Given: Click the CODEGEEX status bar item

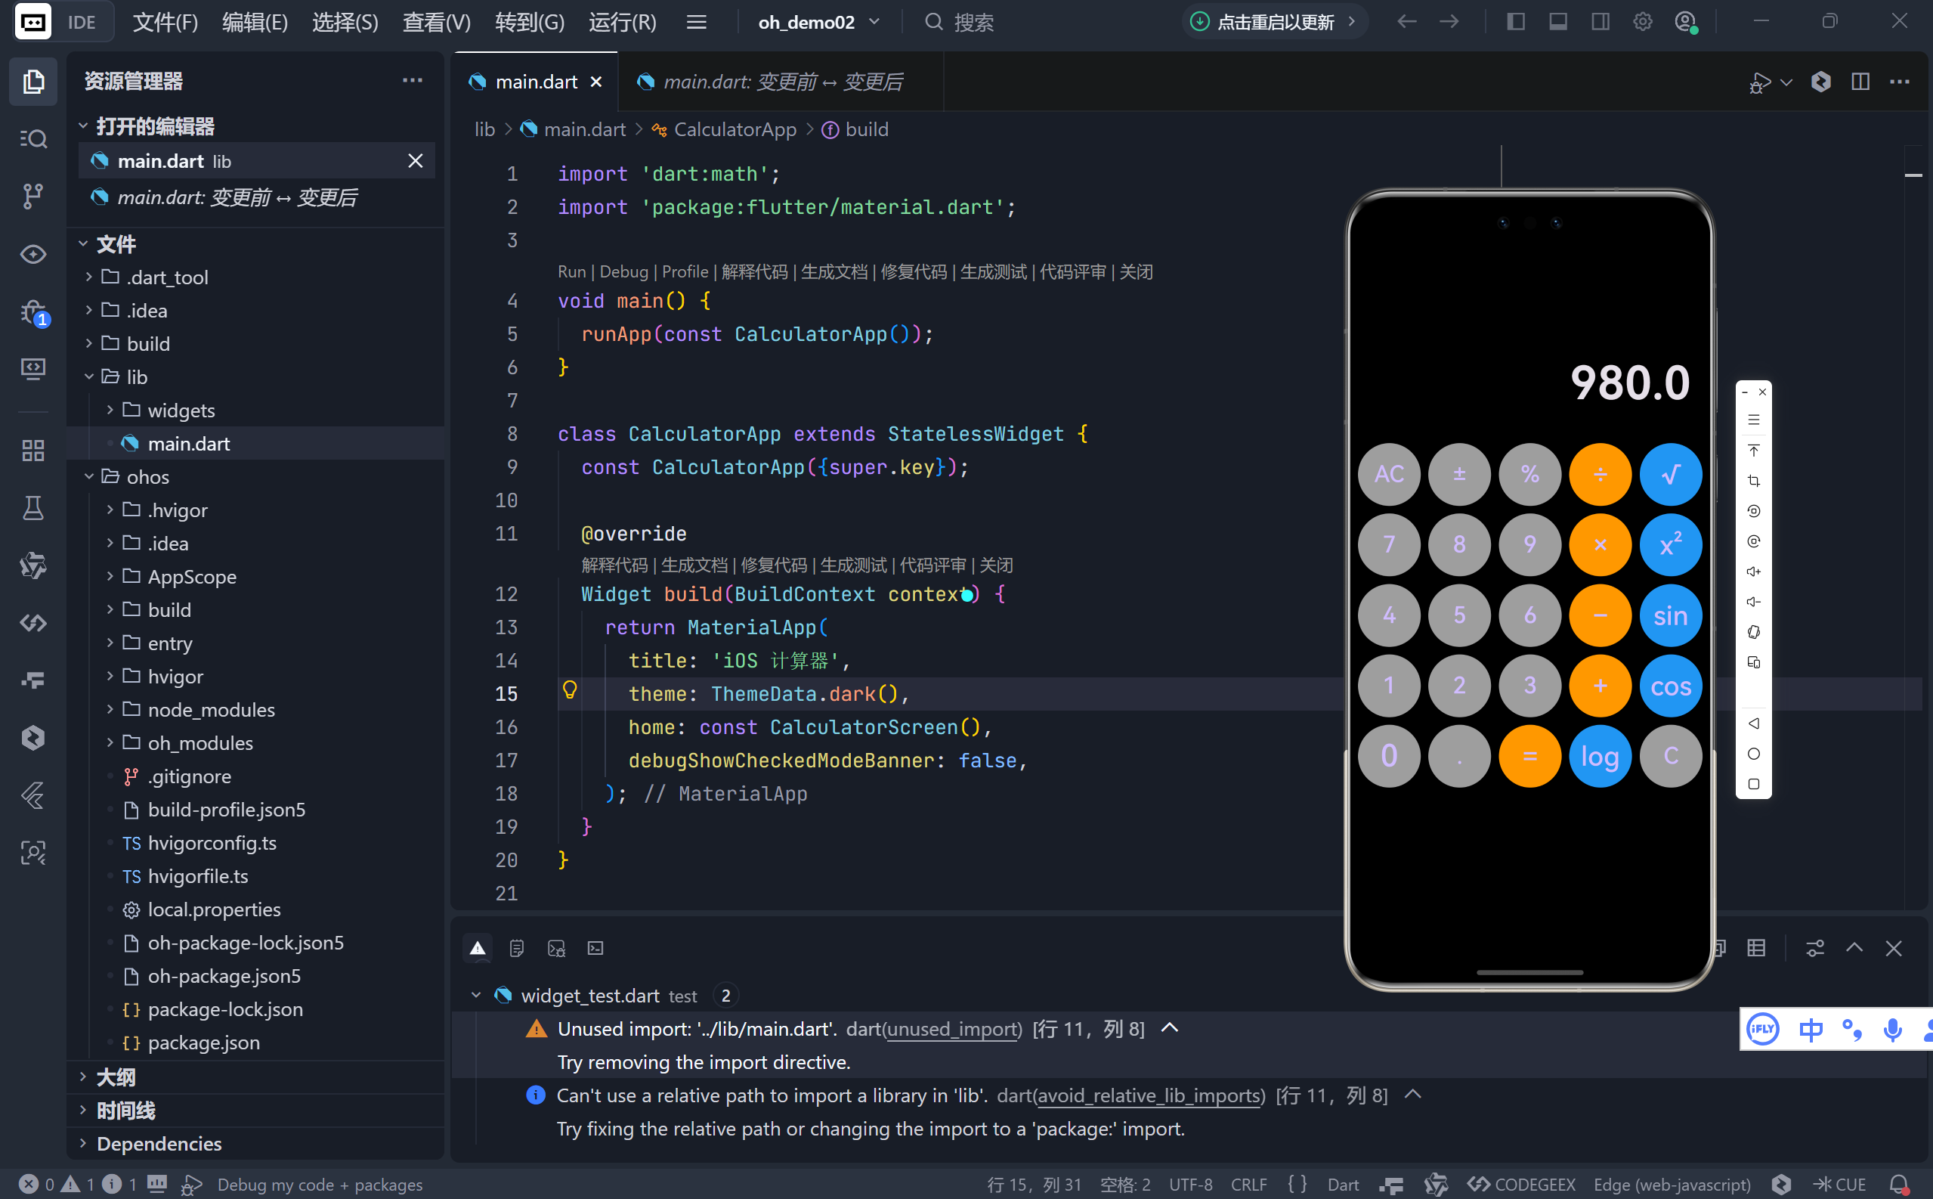Looking at the screenshot, I should click(x=1522, y=1184).
